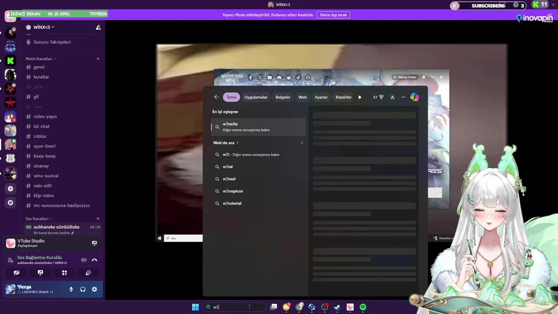Select the Klasörler search filter

tap(344, 97)
